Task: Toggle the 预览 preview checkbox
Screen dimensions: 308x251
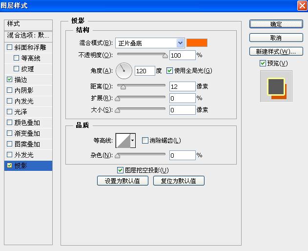Action: (x=263, y=63)
